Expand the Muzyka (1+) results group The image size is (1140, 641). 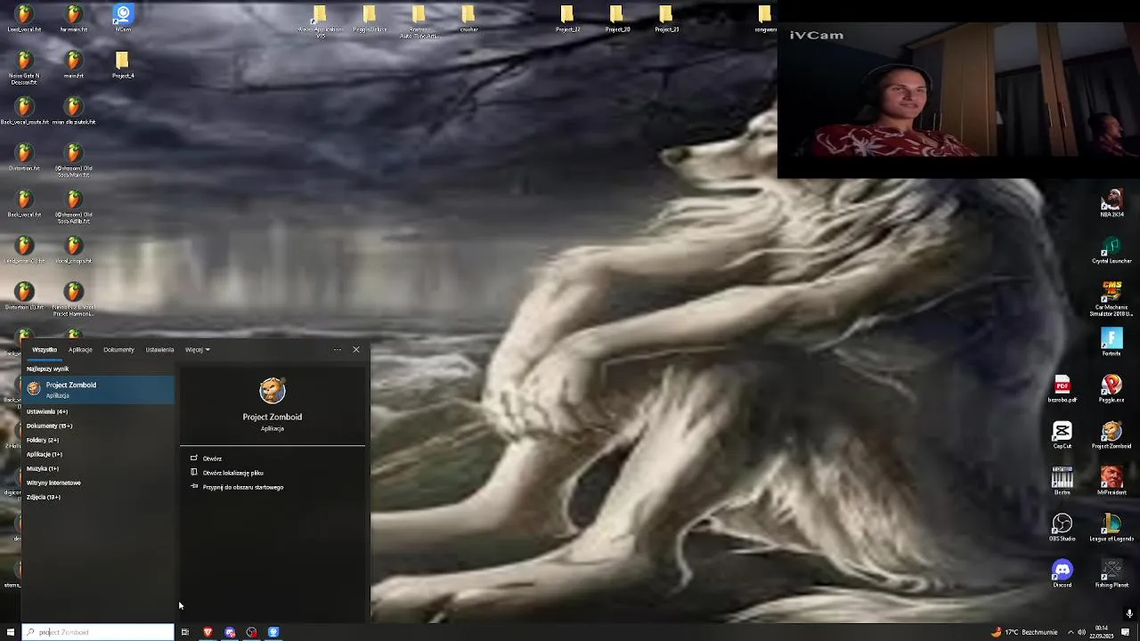pos(43,468)
